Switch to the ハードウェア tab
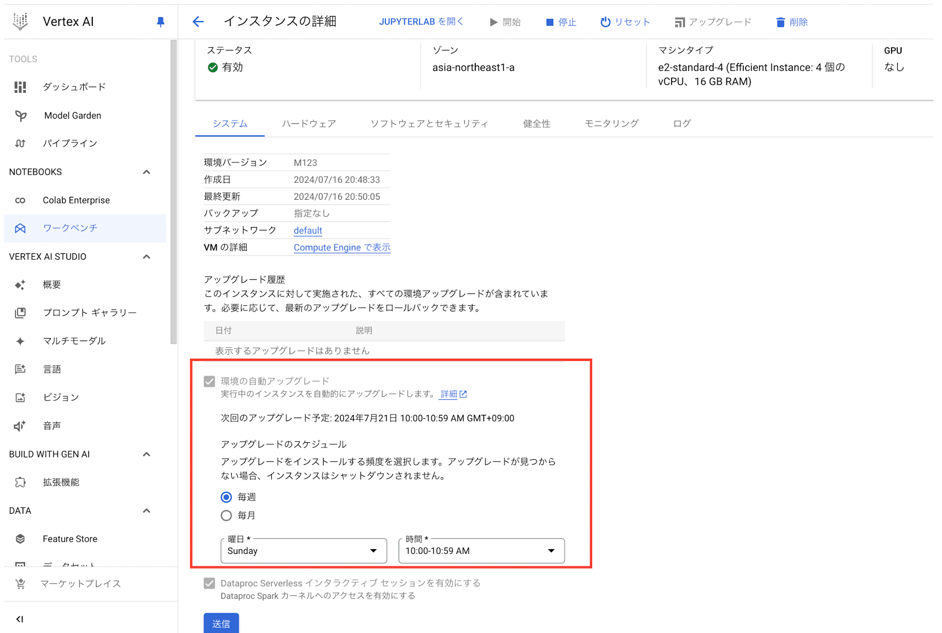 (309, 124)
